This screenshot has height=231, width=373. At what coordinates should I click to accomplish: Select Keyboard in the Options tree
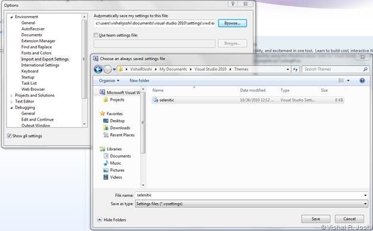tap(30, 71)
